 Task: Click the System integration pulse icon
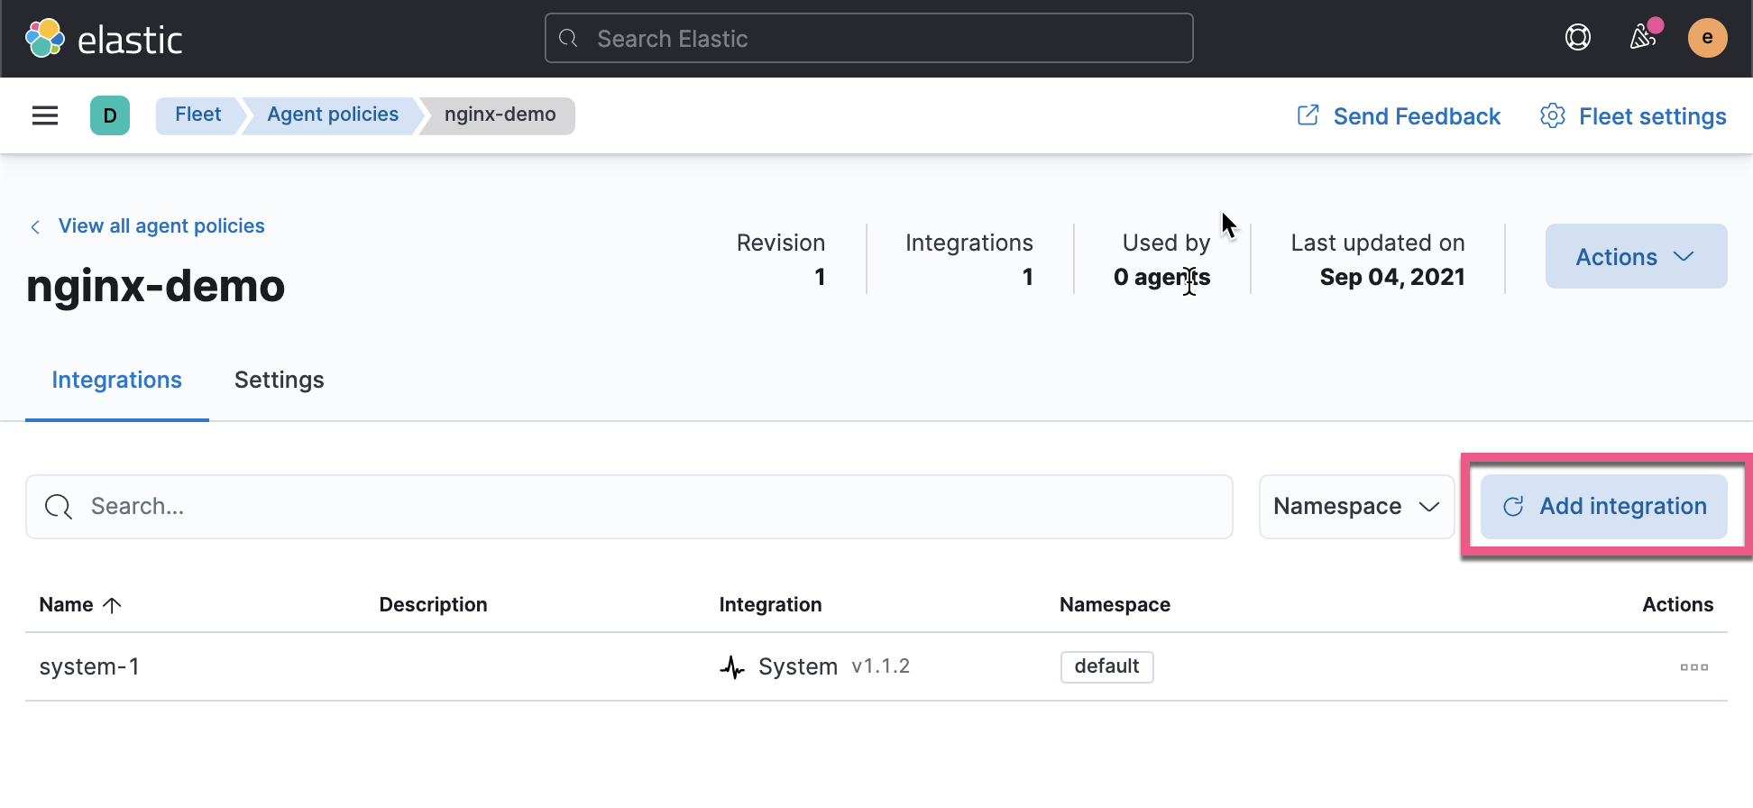(732, 667)
